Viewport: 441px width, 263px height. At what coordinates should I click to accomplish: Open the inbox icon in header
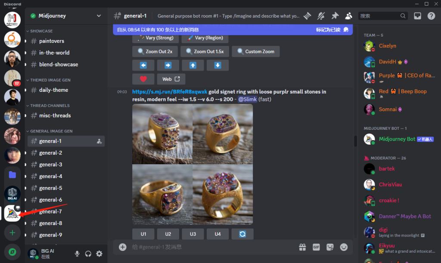[417, 16]
